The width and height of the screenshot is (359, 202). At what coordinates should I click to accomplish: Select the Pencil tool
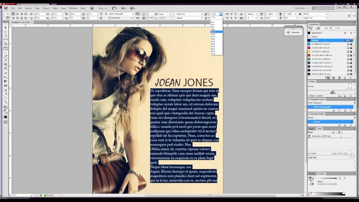click(x=6, y=60)
